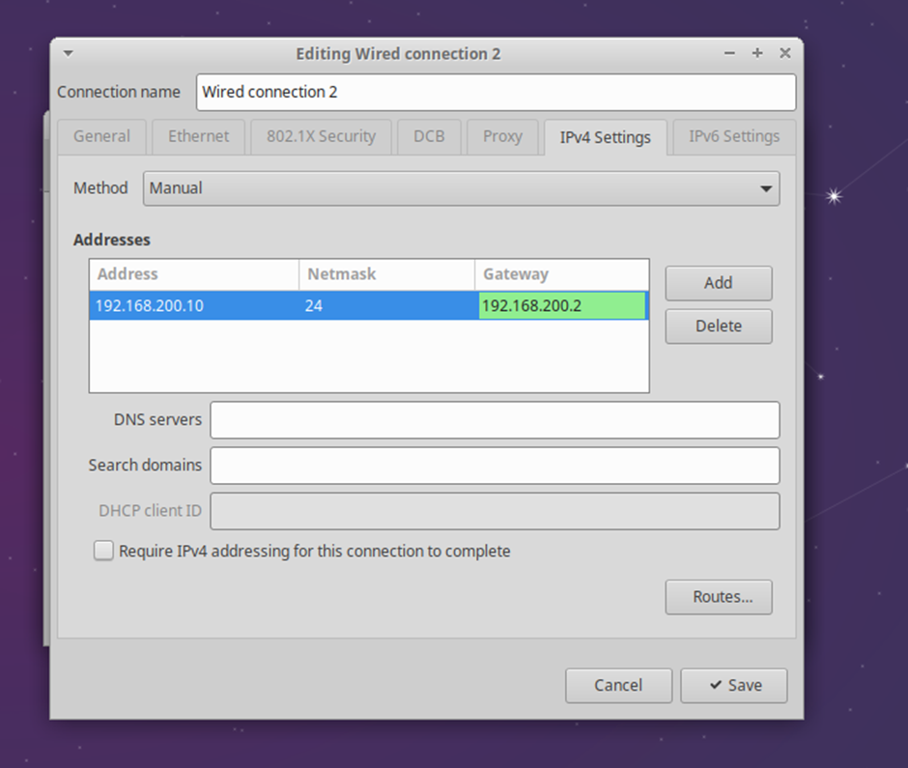Go to the 802.1X Security tab

(322, 136)
